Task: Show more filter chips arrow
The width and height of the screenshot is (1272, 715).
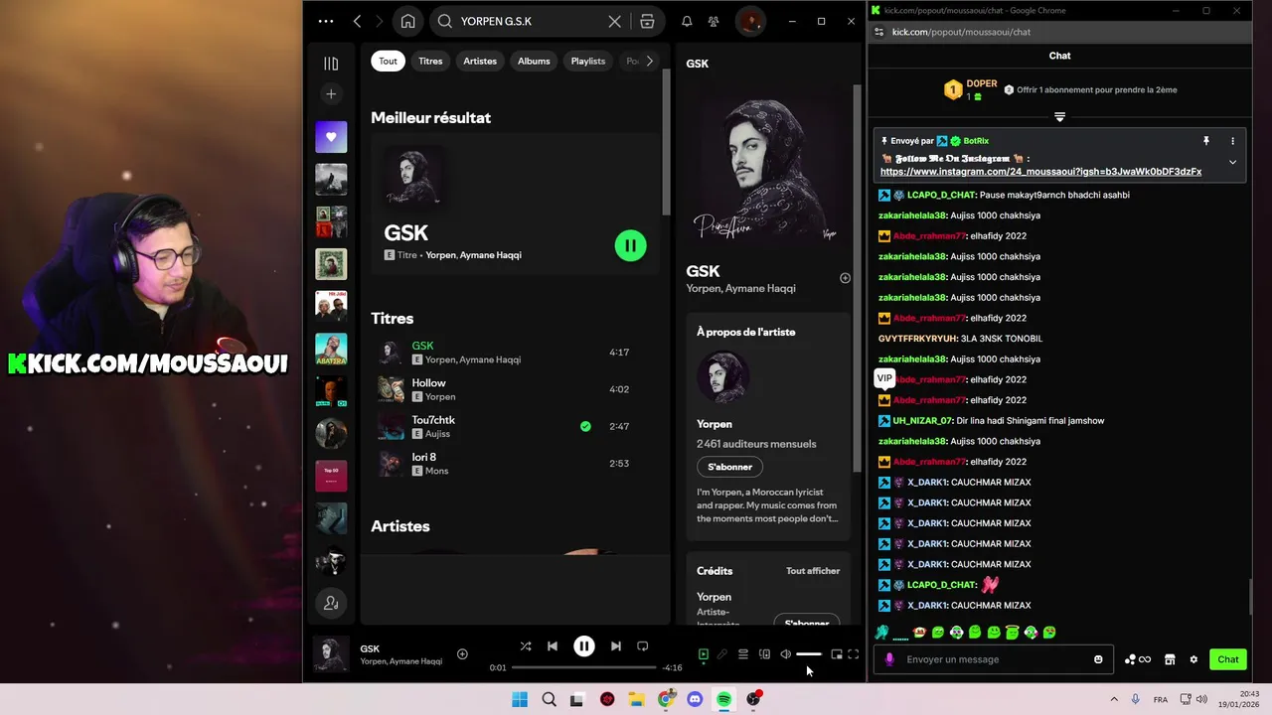Action: [650, 61]
